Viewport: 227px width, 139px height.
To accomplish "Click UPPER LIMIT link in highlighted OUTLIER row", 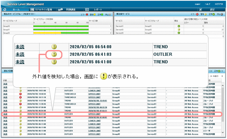I will 95,114.
